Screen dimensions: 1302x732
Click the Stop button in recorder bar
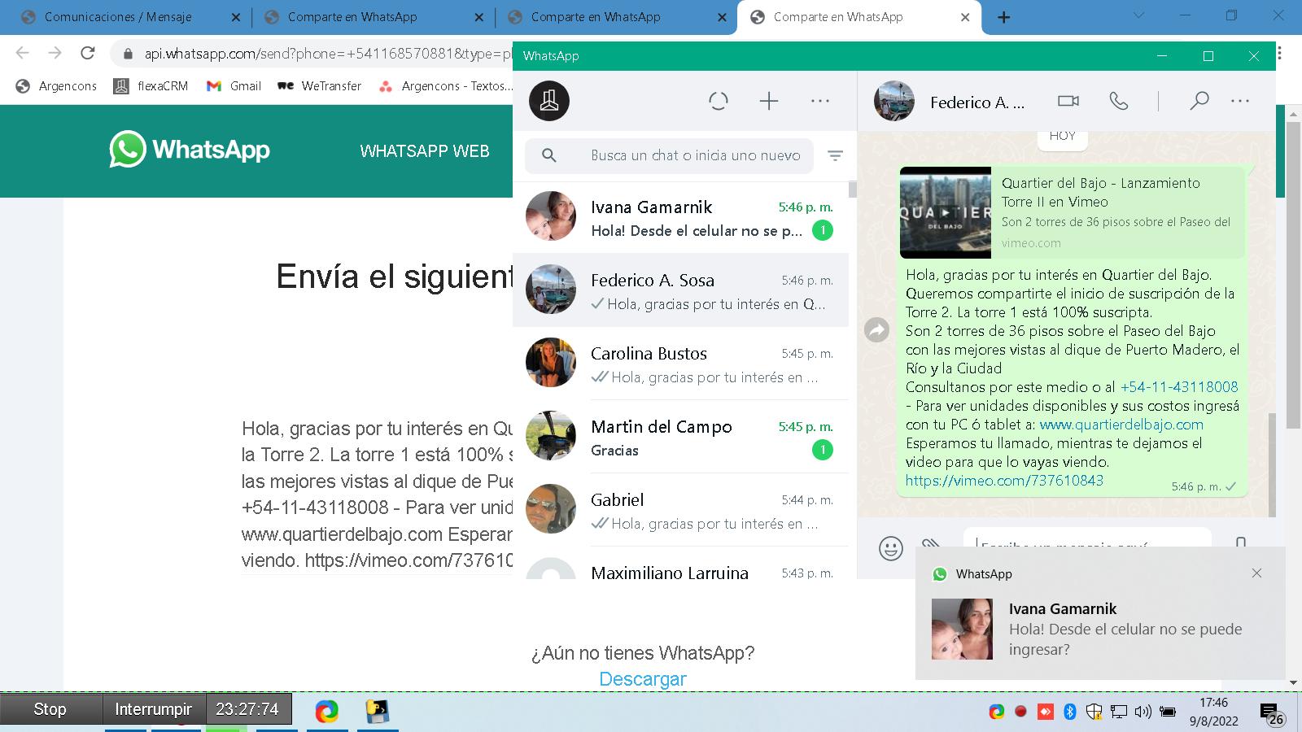click(50, 709)
